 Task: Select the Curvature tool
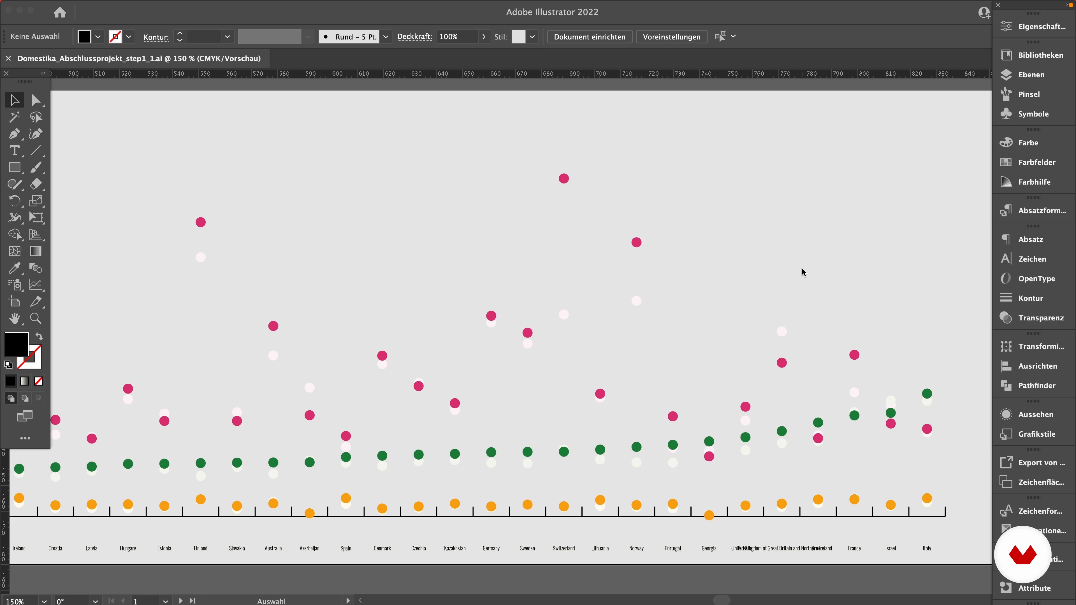pyautogui.click(x=36, y=134)
